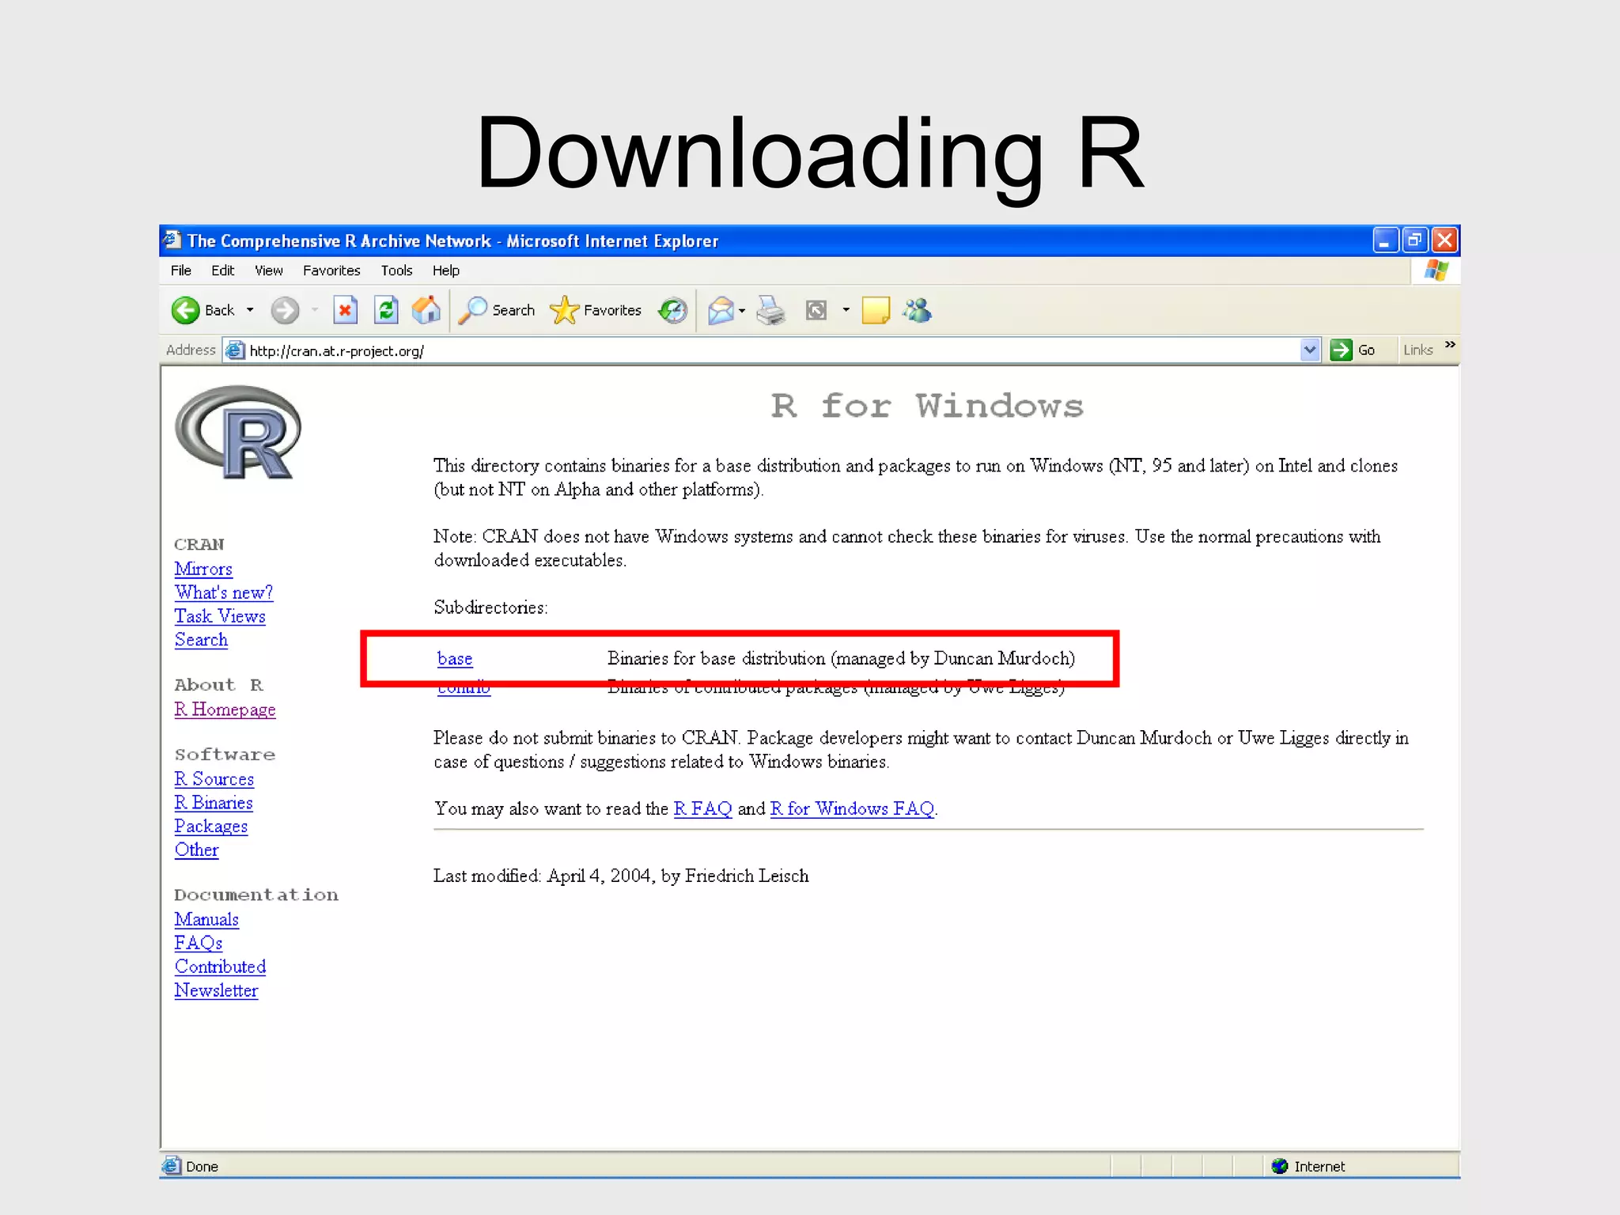Screen dimensions: 1620x1215
Task: Go to the Home page icon
Action: click(426, 310)
